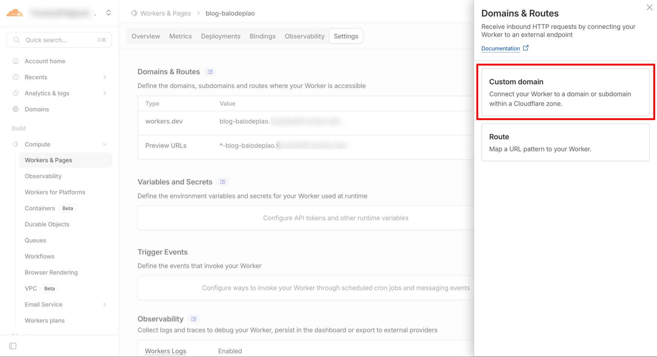Open the account switcher chevron
This screenshot has width=657, height=357.
(108, 13)
